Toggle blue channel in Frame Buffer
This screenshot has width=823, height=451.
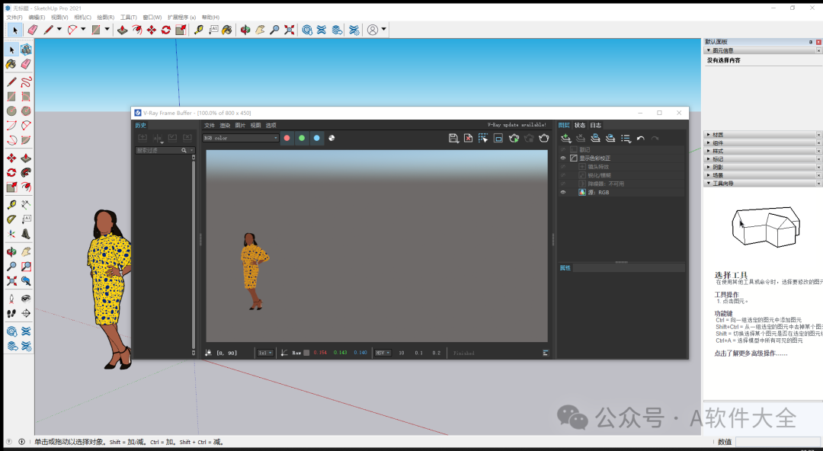(316, 138)
